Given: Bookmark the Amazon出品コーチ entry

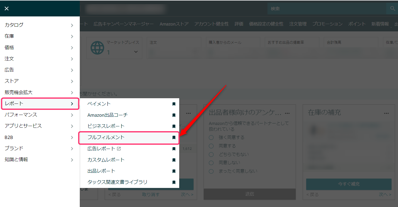Looking at the screenshot, I should [x=174, y=115].
